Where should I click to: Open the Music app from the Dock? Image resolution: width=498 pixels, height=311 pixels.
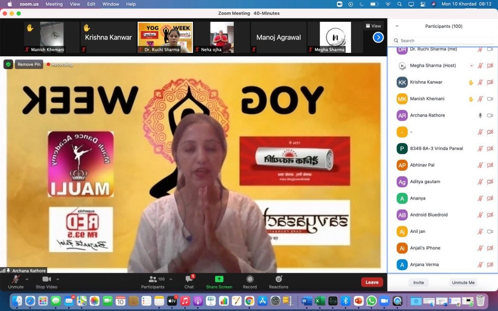click(185, 300)
